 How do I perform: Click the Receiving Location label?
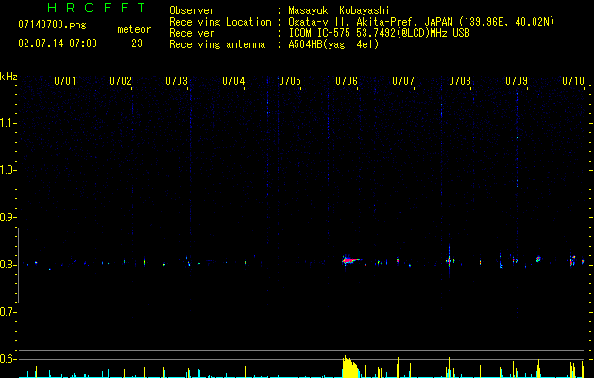coord(220,22)
